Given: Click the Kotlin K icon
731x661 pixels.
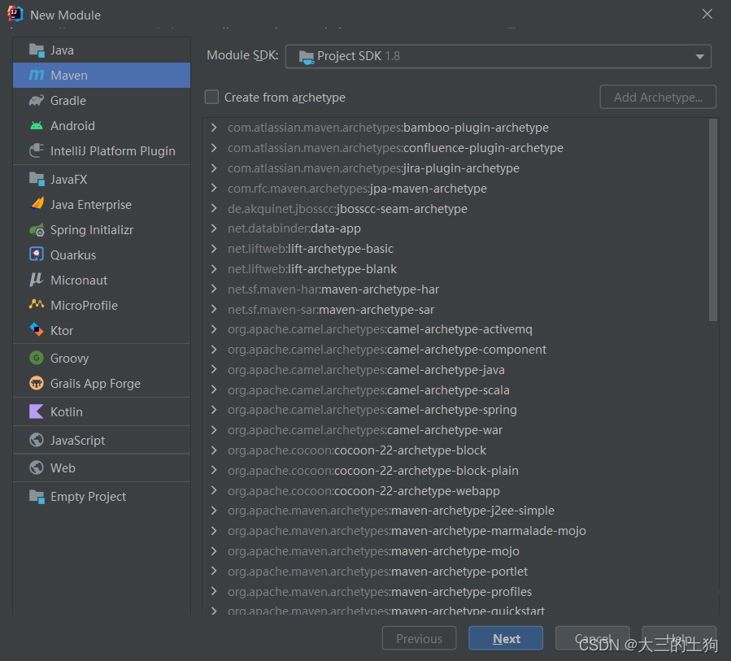Looking at the screenshot, I should pos(37,411).
